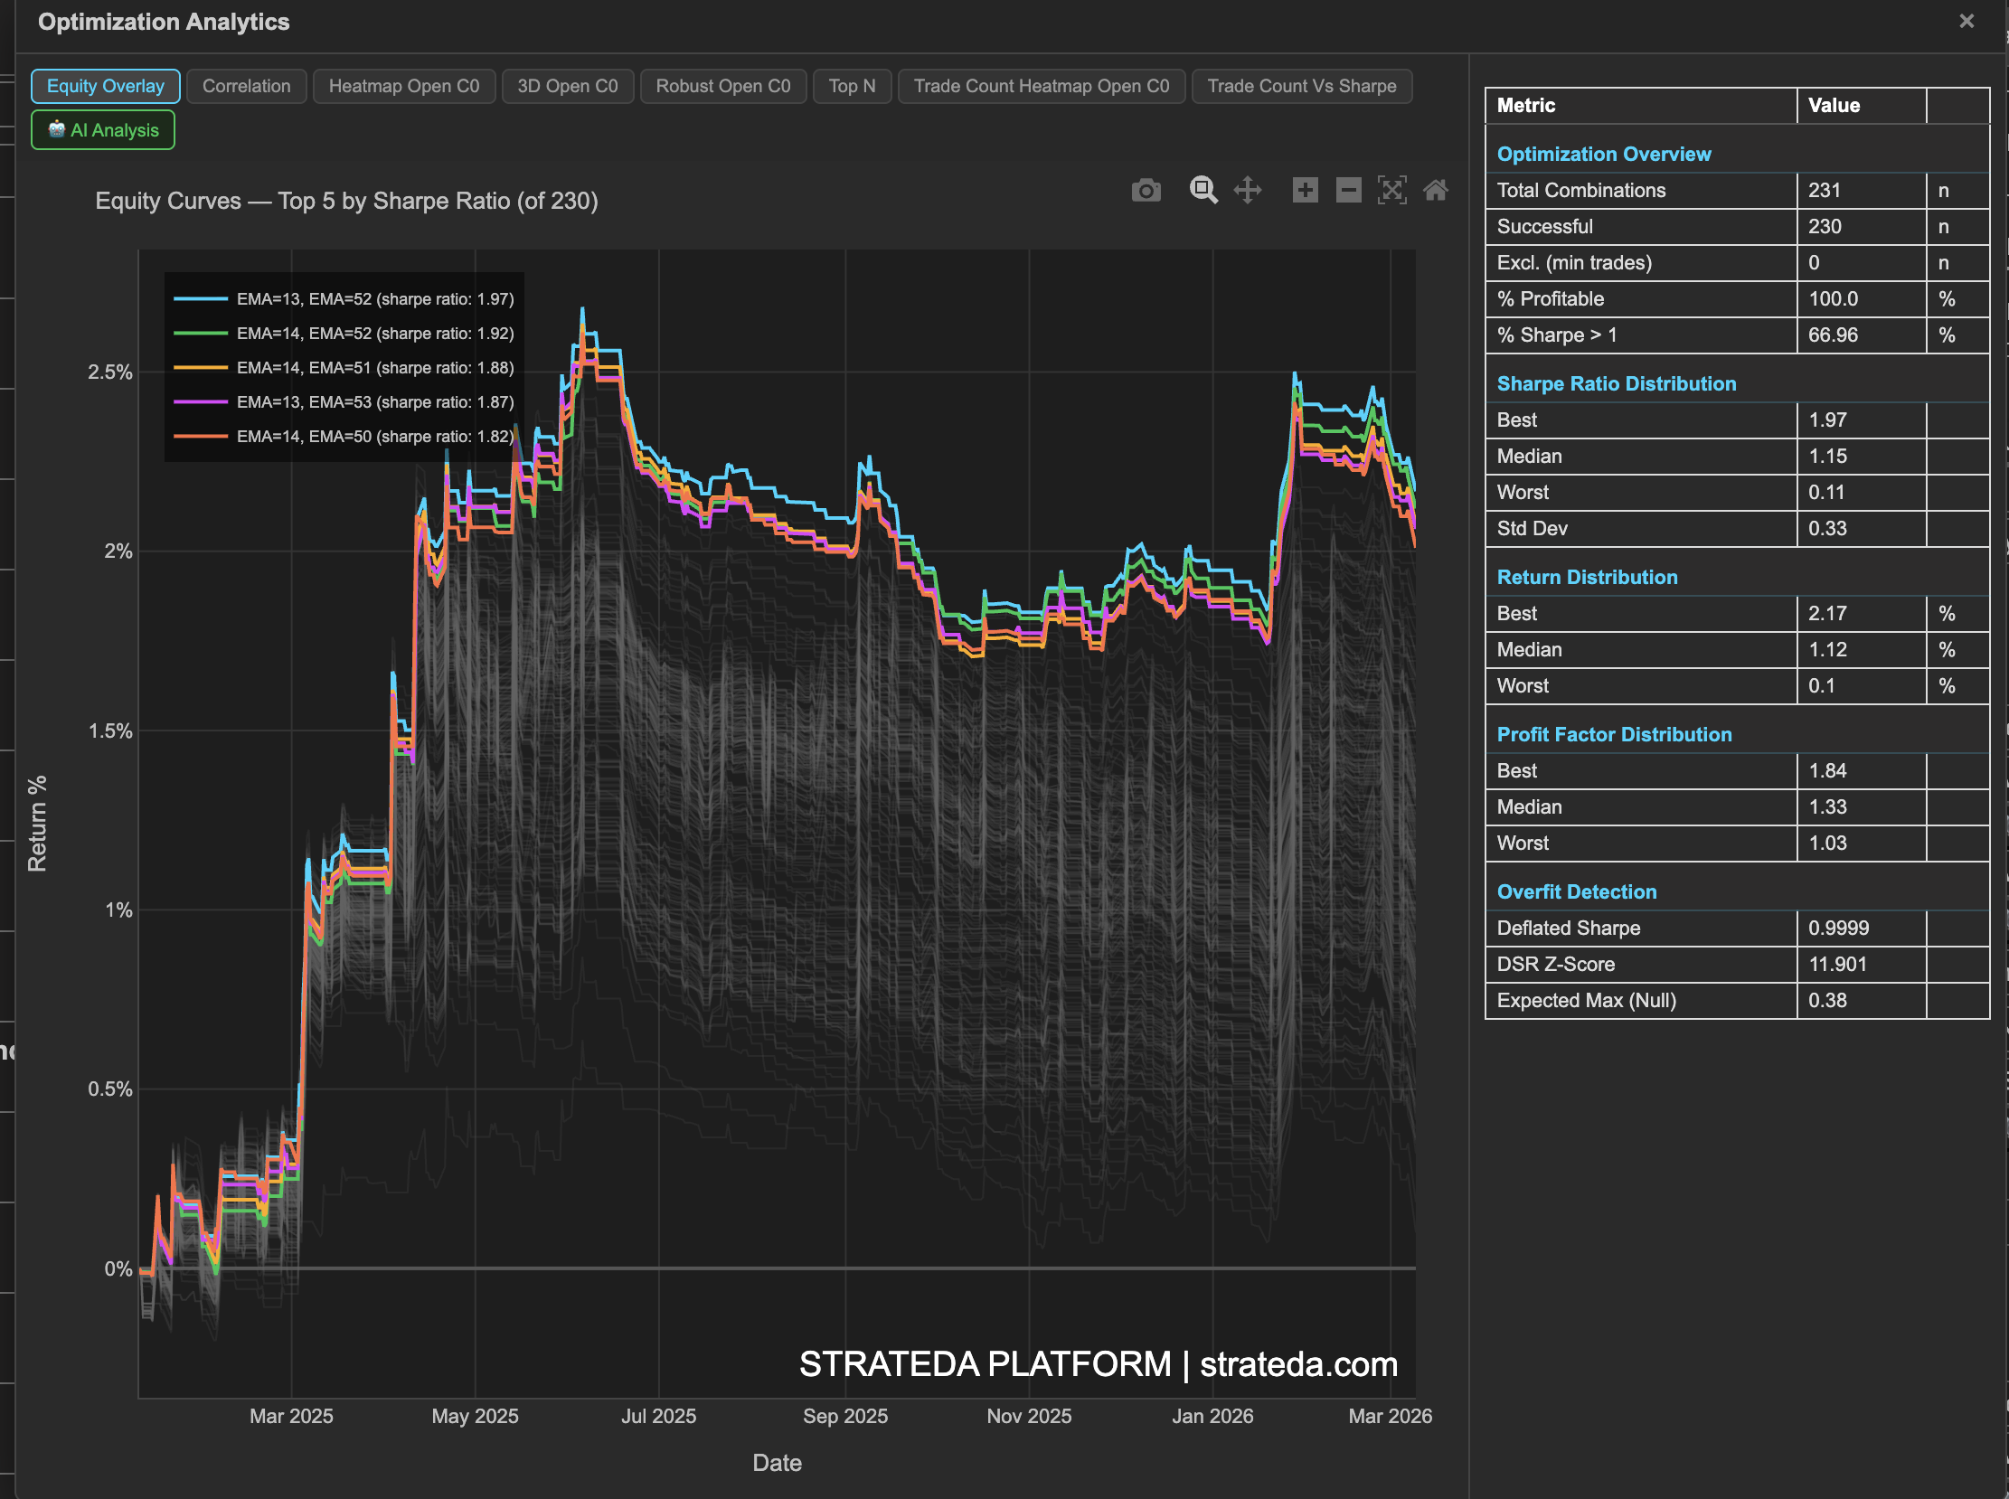
Task: Select the purple EMA=13, EMA=53 color swatch
Action: coord(202,402)
